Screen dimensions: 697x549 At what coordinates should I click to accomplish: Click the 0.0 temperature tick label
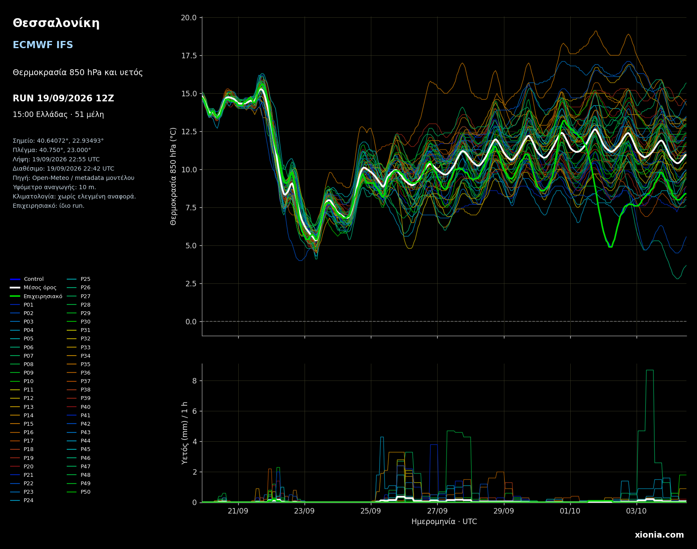[x=191, y=322]
